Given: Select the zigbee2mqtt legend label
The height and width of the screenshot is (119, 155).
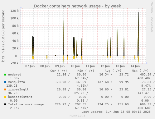Looking at the screenshot, I should [18, 89].
